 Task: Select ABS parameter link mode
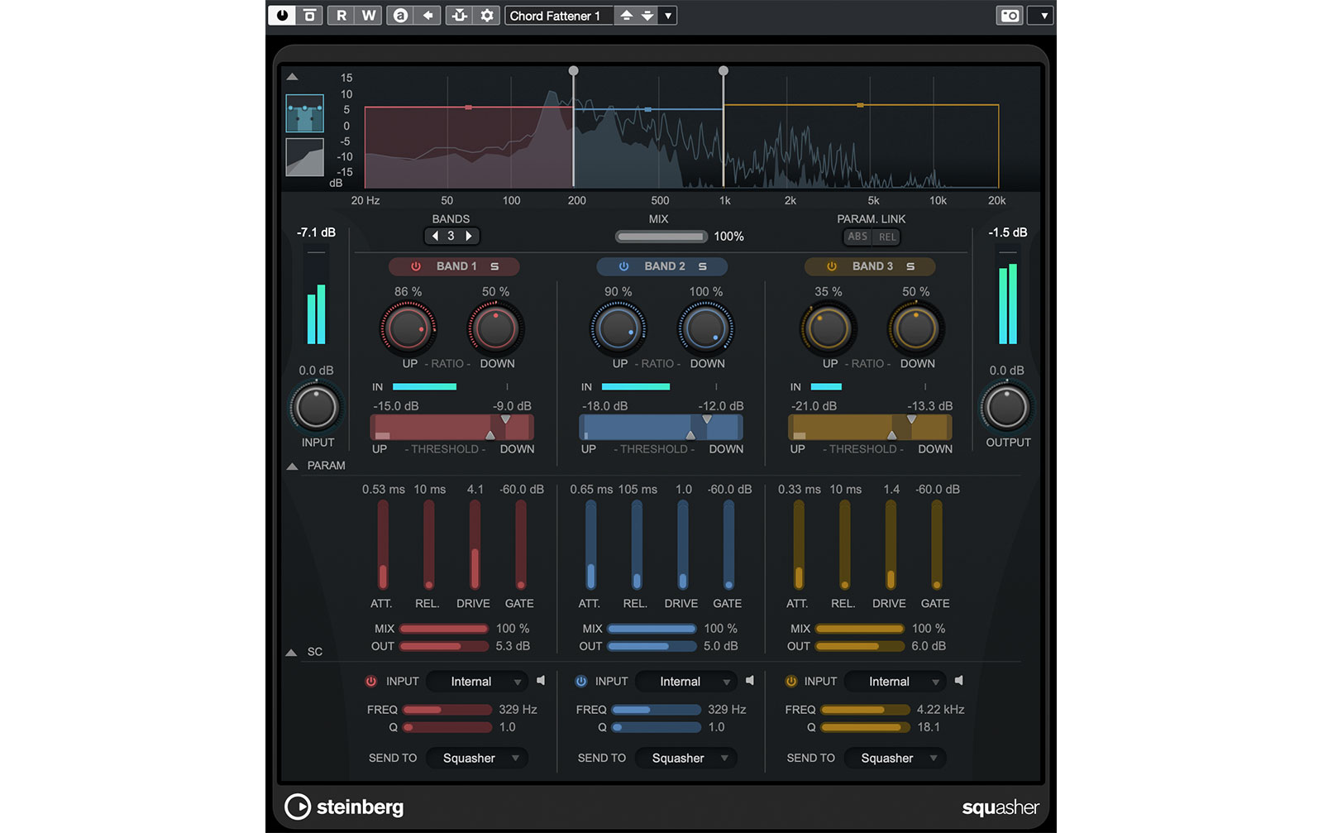(x=857, y=237)
